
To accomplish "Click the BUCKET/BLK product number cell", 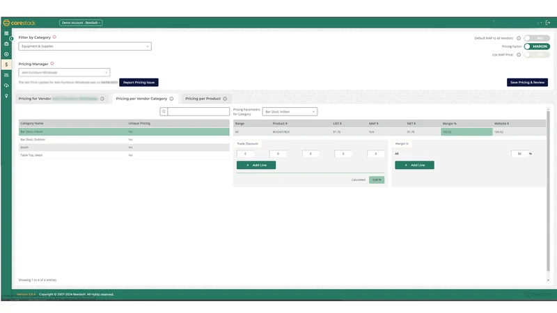I will [281, 131].
